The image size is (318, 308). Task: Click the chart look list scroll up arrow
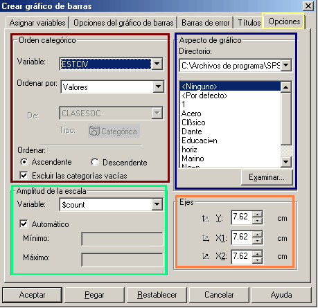286,87
